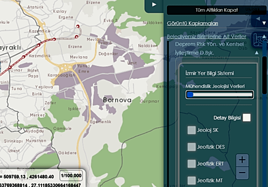The image size is (268, 187).
Task: Toggle the Jeofizik DES checkbox
Action: click(192, 147)
